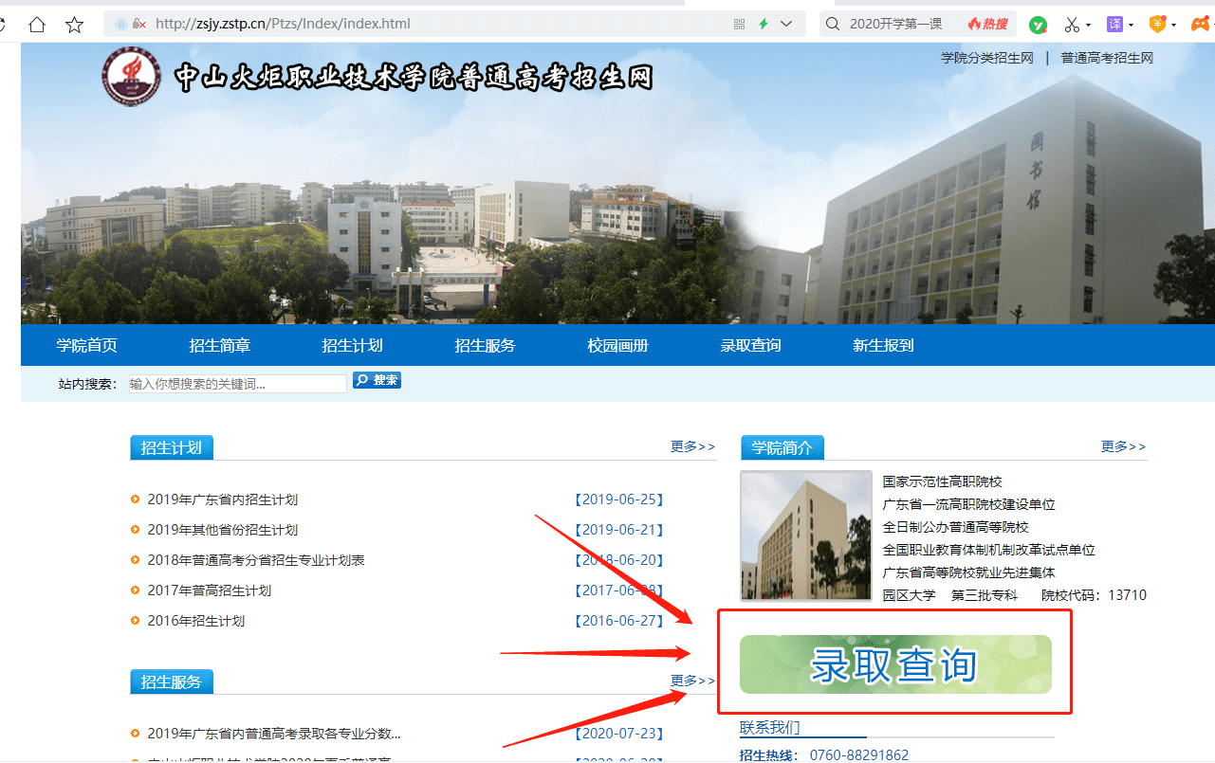
Task: Click the orange 羊 shield extension icon
Action: pos(1158,24)
